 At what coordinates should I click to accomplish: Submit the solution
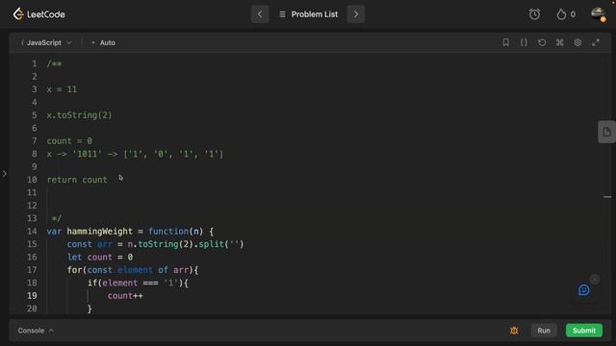point(584,331)
